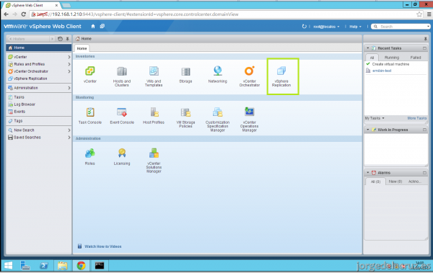The width and height of the screenshot is (433, 273).
Task: Open the Networking inventory
Action: point(218,71)
